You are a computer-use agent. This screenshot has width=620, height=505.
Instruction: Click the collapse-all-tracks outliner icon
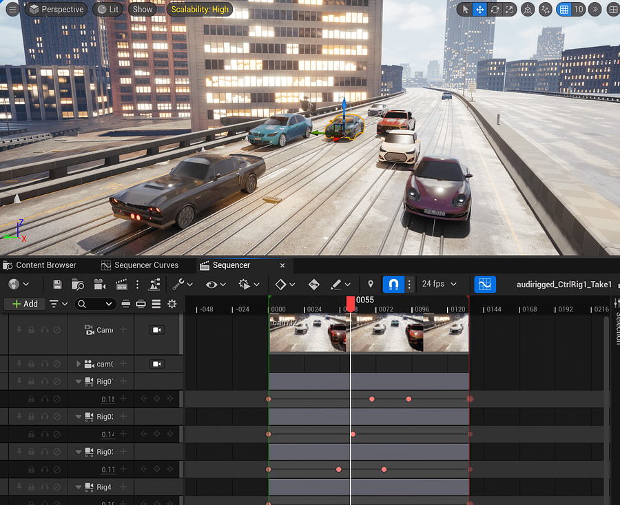click(126, 304)
